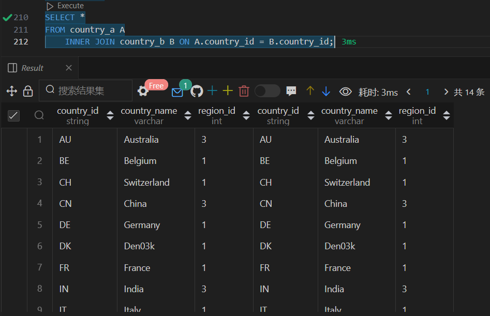Open the GitHub icon
Viewport: 490px width, 316px height.
(197, 91)
